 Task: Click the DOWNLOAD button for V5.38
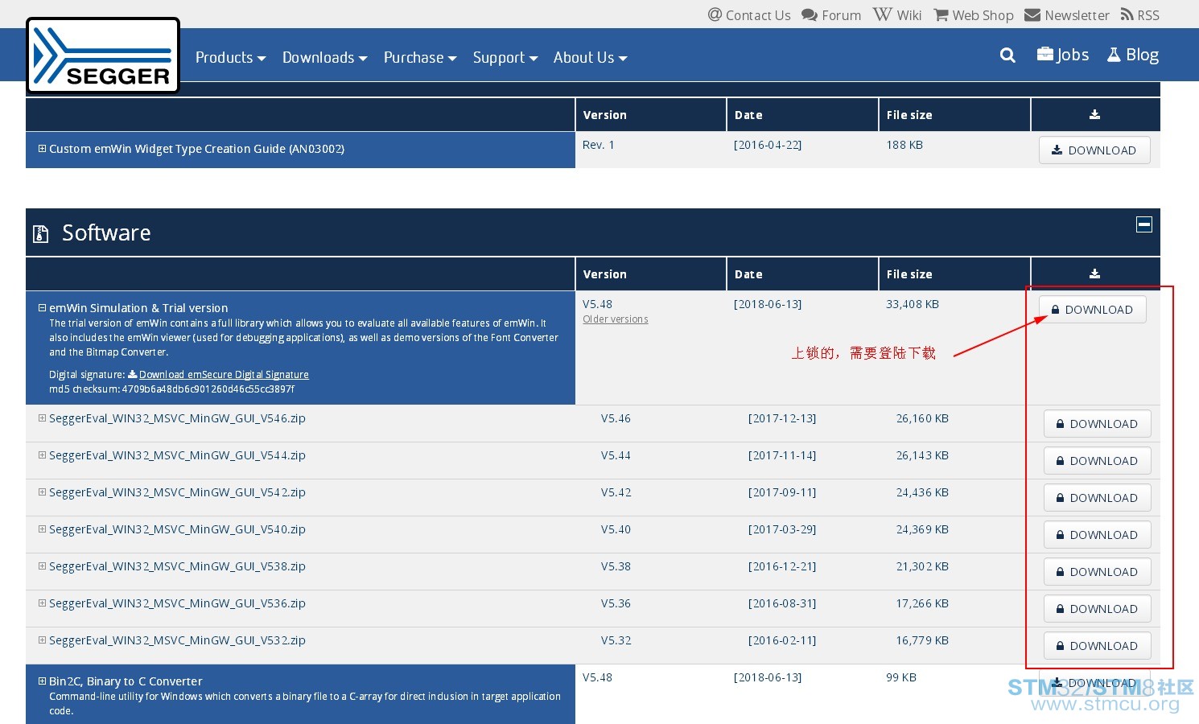(x=1097, y=572)
